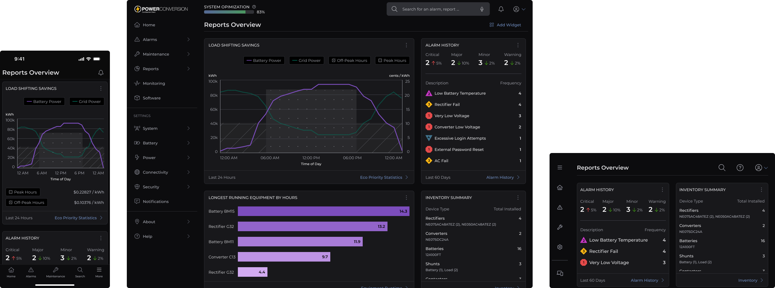Toggle Peak Hours button in mobile view
This screenshot has height=288, width=775.
pos(23,192)
